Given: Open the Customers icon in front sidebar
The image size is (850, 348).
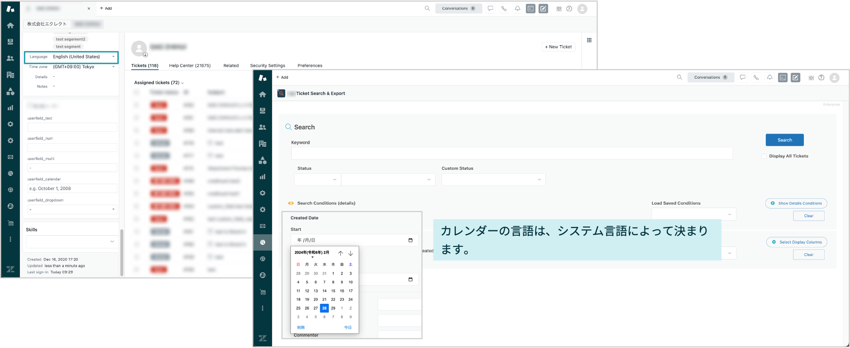Looking at the screenshot, I should 262,127.
